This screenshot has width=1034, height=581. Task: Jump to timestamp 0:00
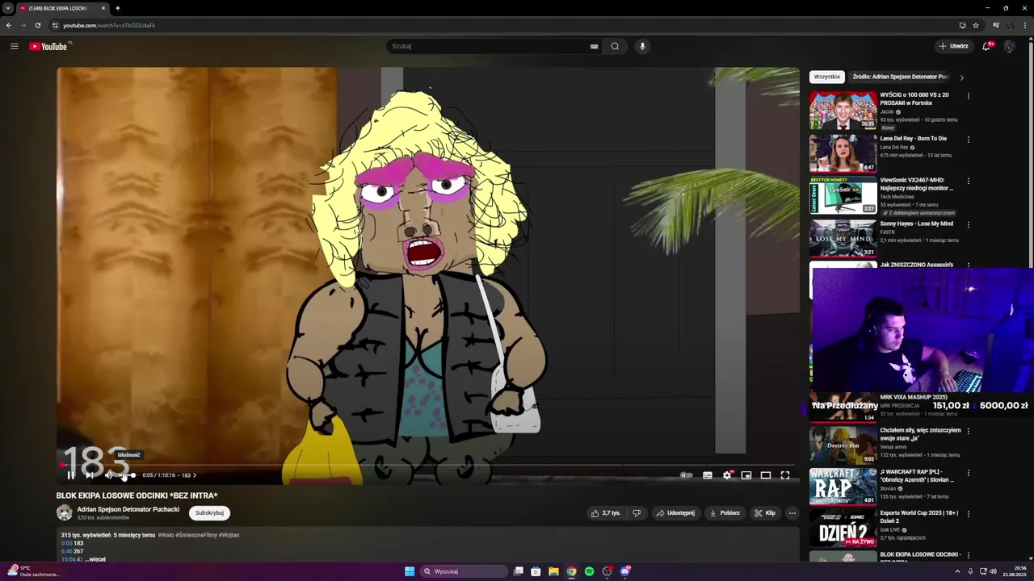(66, 543)
